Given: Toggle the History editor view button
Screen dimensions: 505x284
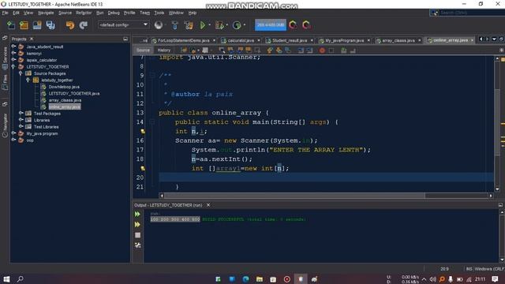Looking at the screenshot, I should tap(163, 50).
